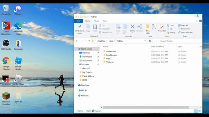Switch to the View ribbon tab
This screenshot has width=209, height=117.
point(105,21)
